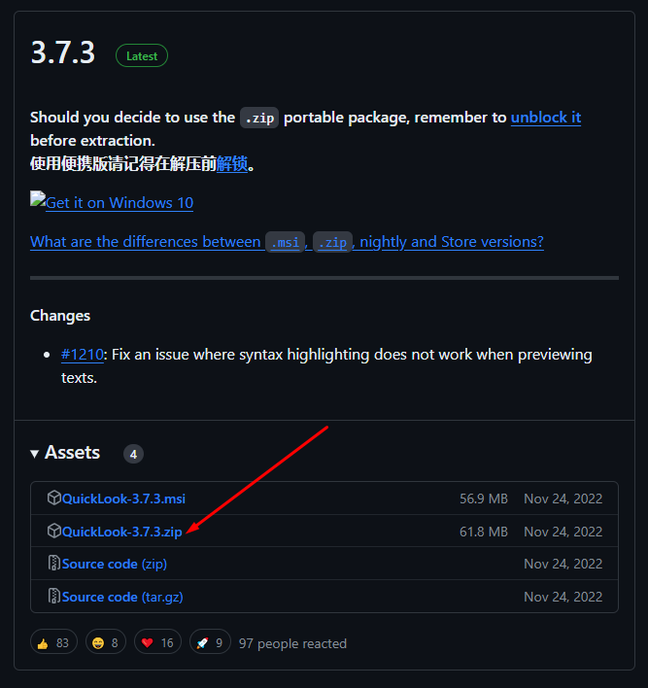This screenshot has height=688, width=648.
Task: Click the 61.8 MB file size
Action: [x=484, y=532]
